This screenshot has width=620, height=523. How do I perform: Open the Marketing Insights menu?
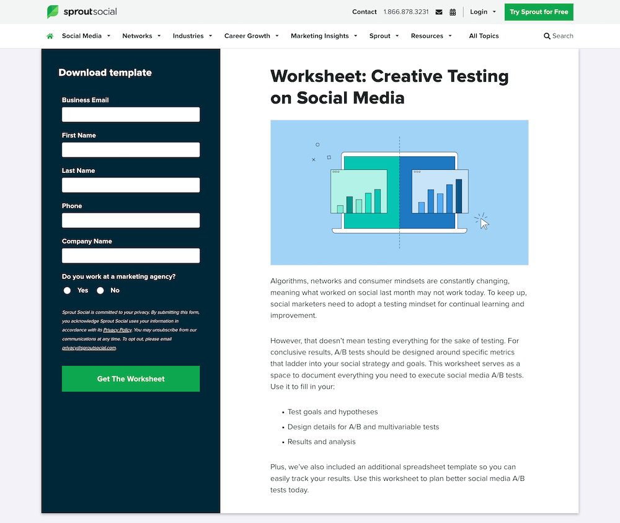click(x=319, y=36)
